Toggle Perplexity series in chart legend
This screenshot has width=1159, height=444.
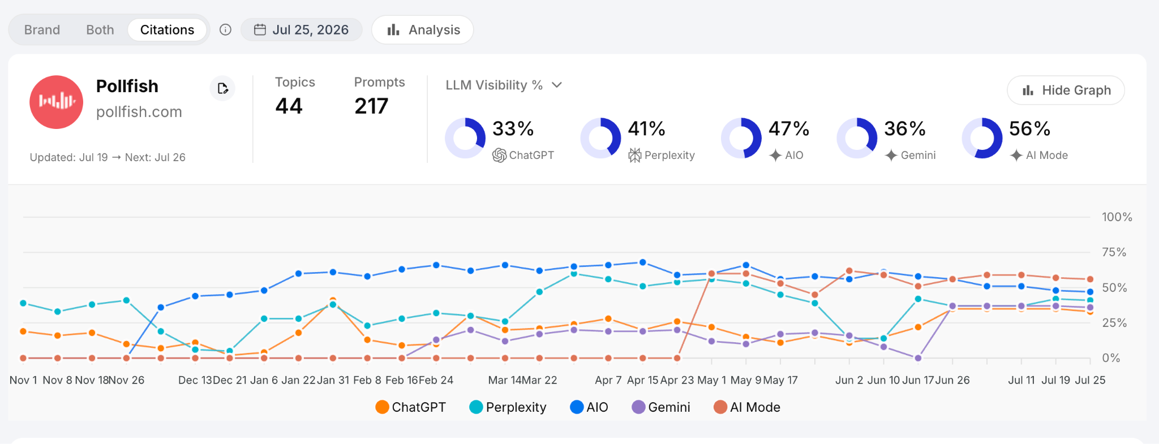click(x=508, y=407)
